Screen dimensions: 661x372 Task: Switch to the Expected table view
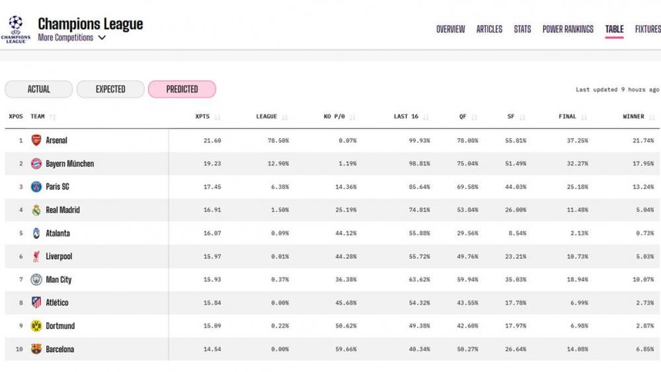110,89
